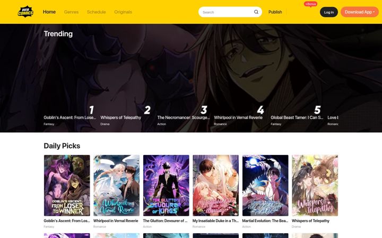Click Martial Evolution cover thumbnail
This screenshot has height=238, width=382.
pyautogui.click(x=265, y=186)
